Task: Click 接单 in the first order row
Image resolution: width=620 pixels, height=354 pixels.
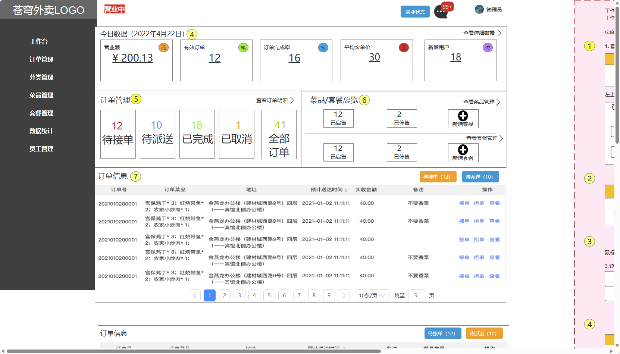Action: [464, 203]
